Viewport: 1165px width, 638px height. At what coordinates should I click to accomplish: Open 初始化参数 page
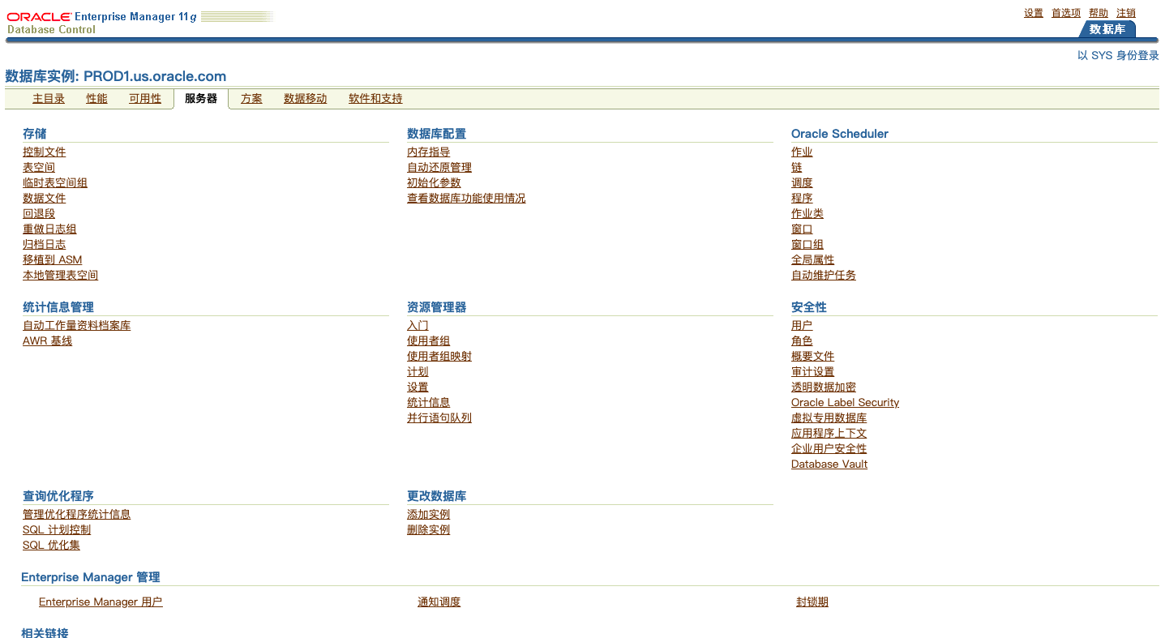click(435, 182)
